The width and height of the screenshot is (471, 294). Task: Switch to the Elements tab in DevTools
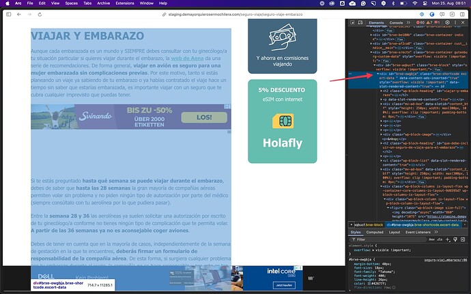point(376,23)
